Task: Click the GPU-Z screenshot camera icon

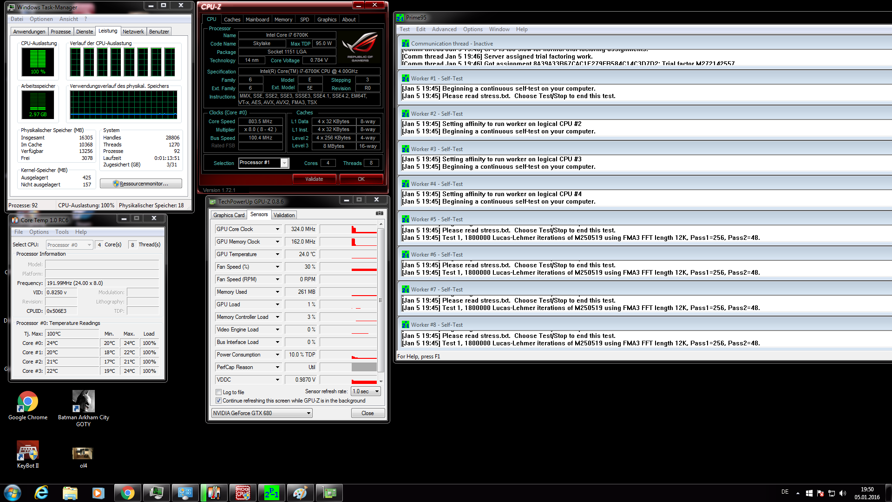Action: [x=379, y=213]
